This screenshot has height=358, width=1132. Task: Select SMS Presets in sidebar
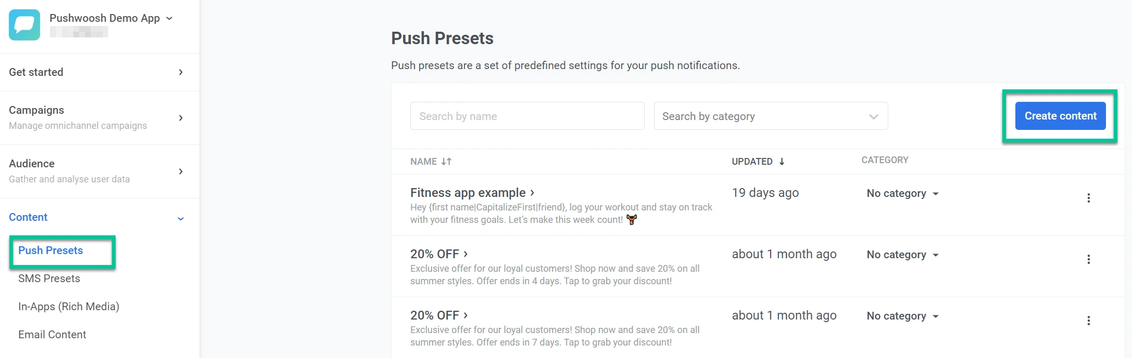point(49,279)
